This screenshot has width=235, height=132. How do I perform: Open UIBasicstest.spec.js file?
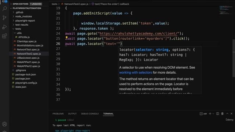[x=28, y=58]
